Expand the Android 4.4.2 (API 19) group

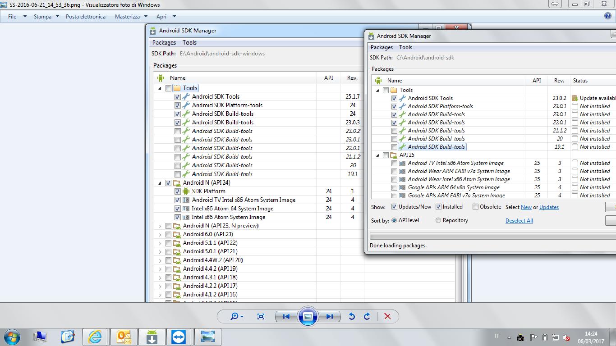(x=160, y=269)
